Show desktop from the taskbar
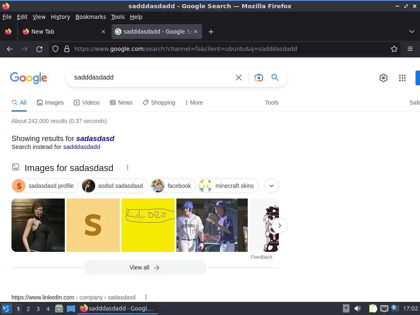The width and height of the screenshot is (420, 315). click(x=71, y=309)
